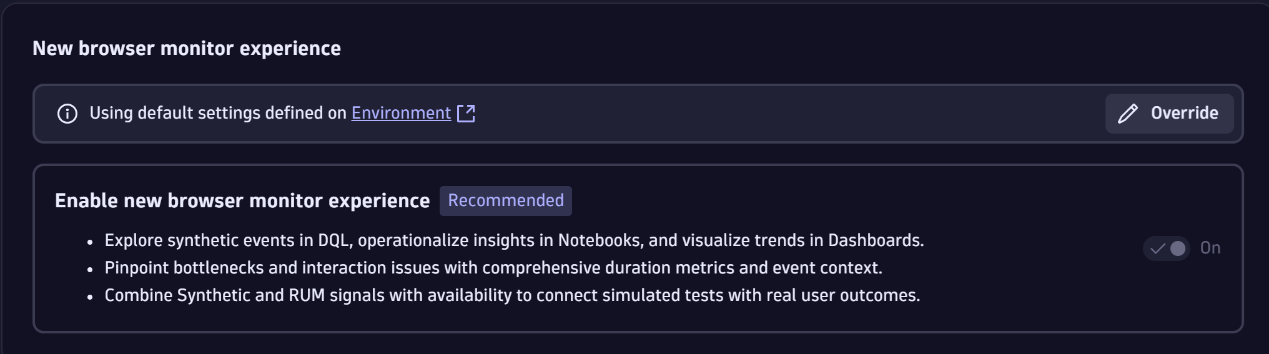Click the word DQL in first bullet

coord(333,240)
